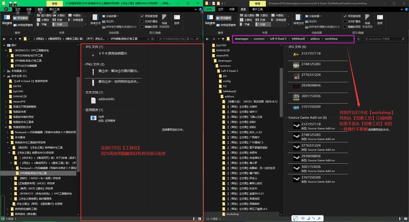The width and height of the screenshot is (409, 222).
Task: Click 隐藏所选项目 in left window ribbon
Action: 164,21
